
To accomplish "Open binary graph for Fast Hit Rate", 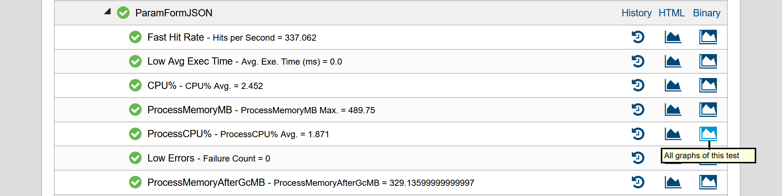I will [708, 37].
